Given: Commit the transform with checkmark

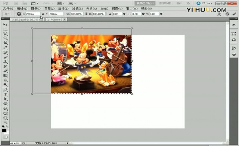Looking at the screenshot, I should coord(234,14).
